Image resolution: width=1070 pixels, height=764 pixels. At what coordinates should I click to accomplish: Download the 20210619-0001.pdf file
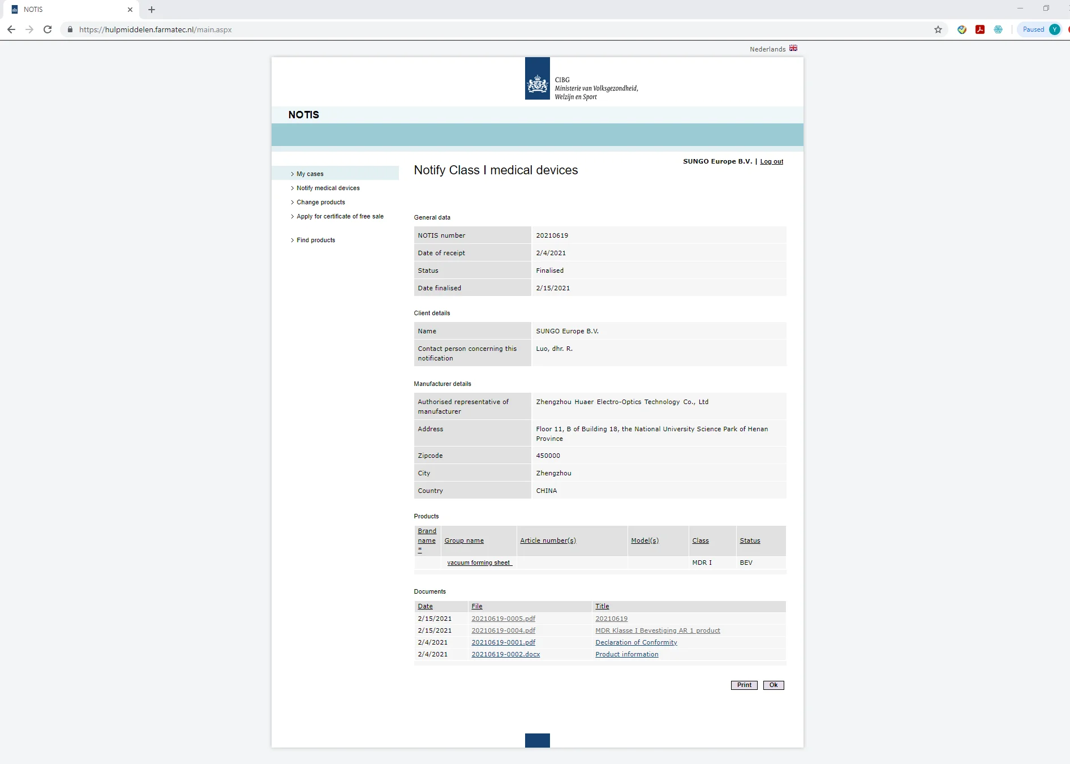click(503, 642)
